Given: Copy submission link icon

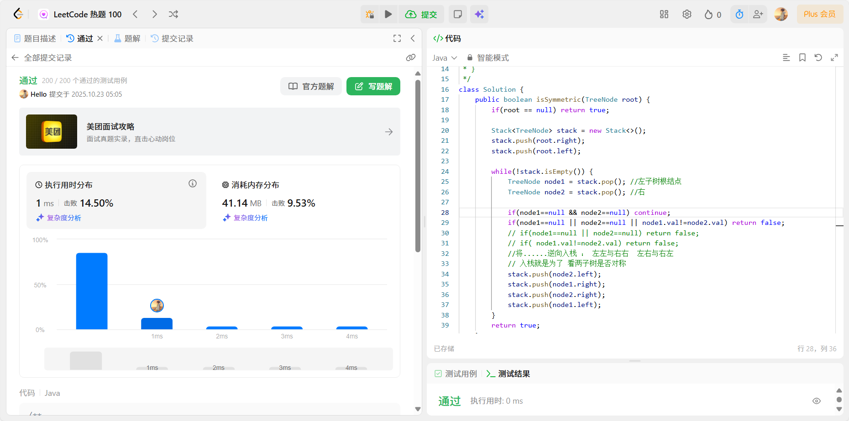Looking at the screenshot, I should tap(411, 57).
